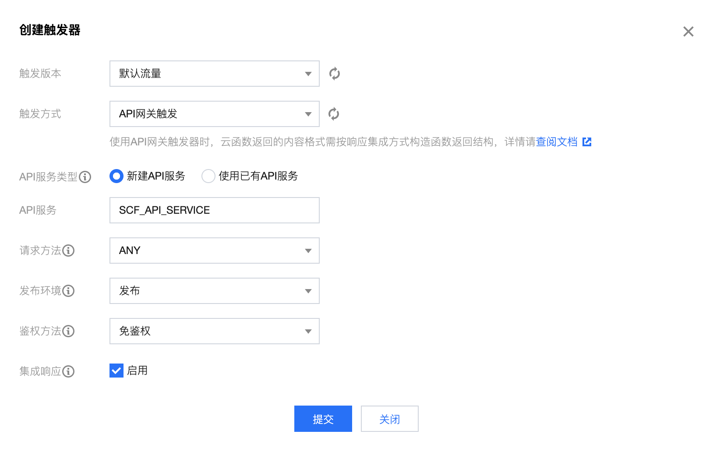
Task: Open the 触发版本 dropdown showing 默认流量
Action: pos(214,74)
